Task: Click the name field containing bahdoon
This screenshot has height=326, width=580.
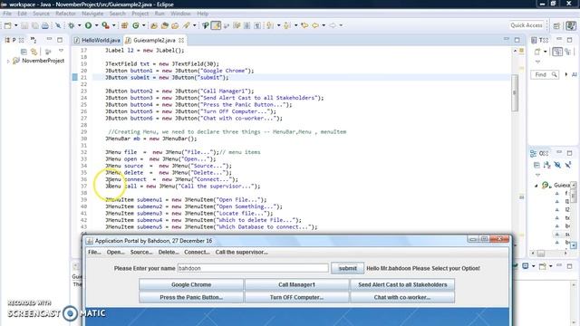Action: (253, 268)
